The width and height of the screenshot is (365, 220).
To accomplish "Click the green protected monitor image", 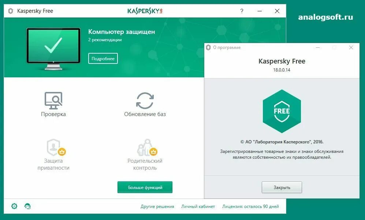I will (53, 49).
